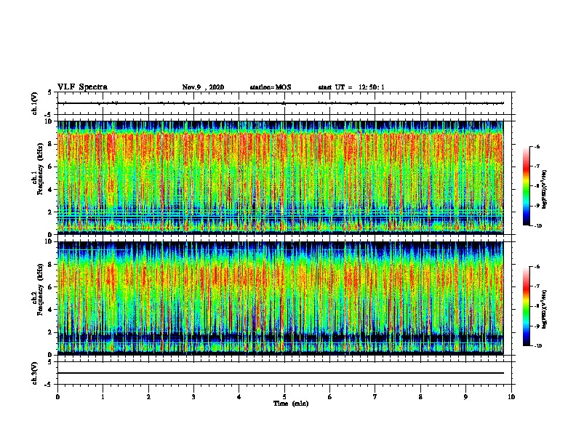Click time axis tick label "0"
Viewport: 576px width, 445px height.
[x=57, y=397]
